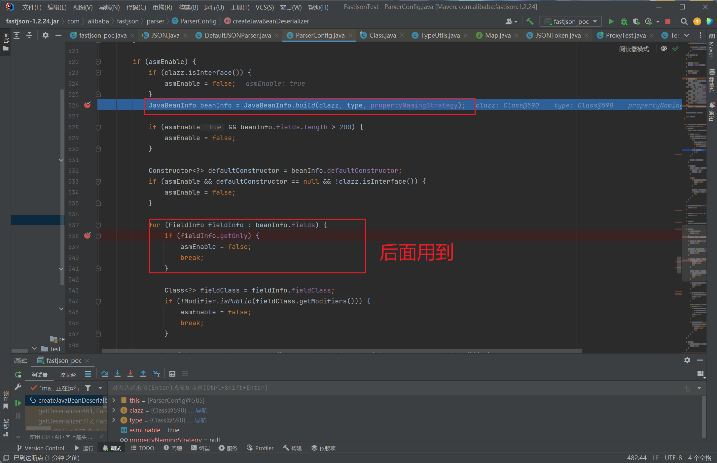Toggle the breakpoint on line 538
The width and height of the screenshot is (717, 463).
(88, 235)
